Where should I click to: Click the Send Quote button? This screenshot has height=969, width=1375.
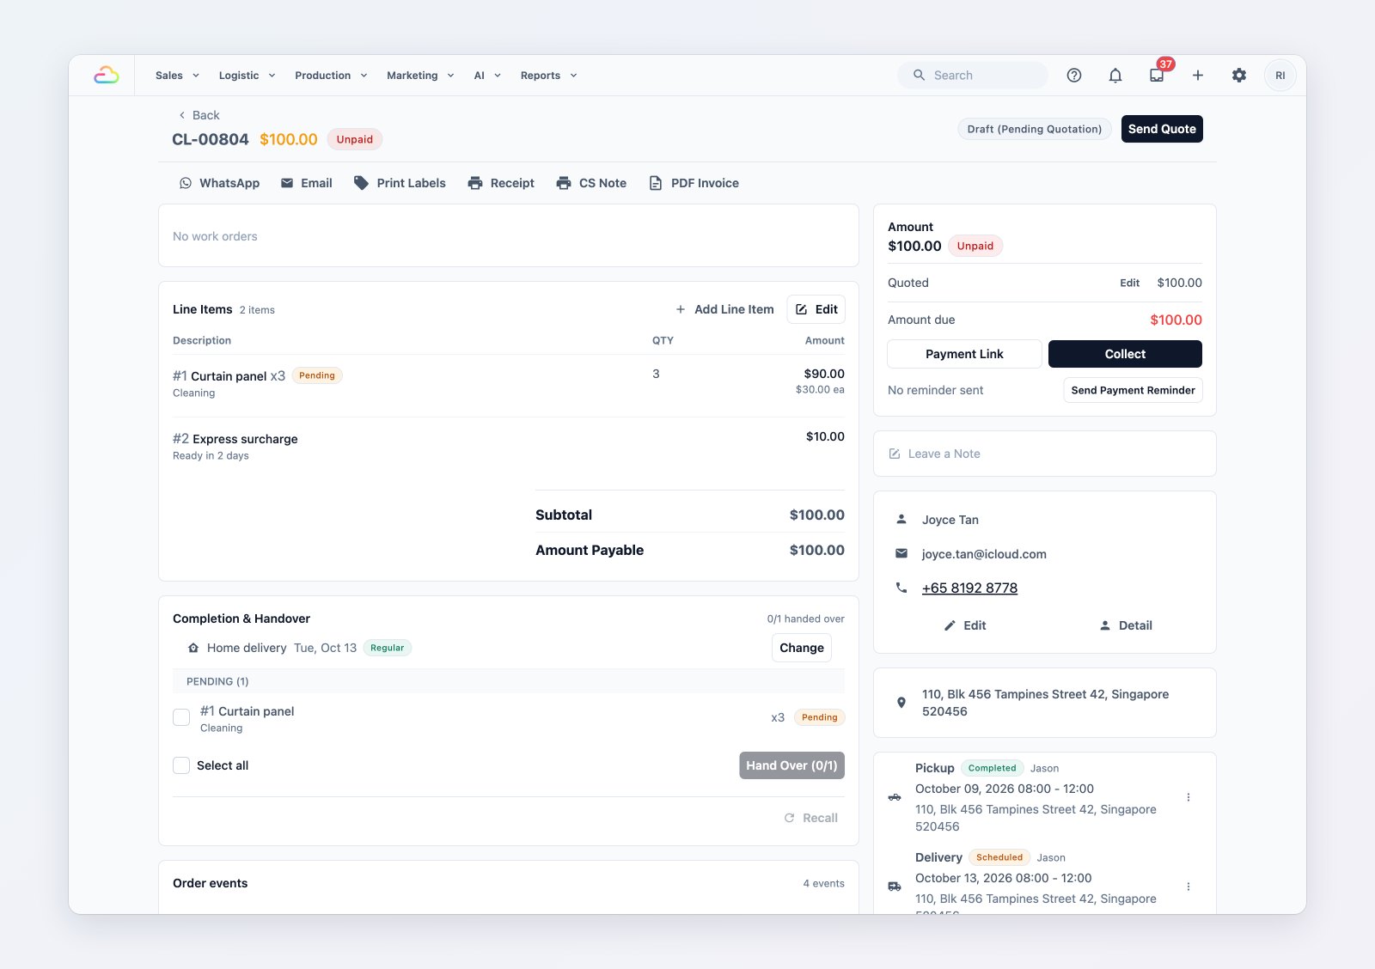pos(1162,129)
